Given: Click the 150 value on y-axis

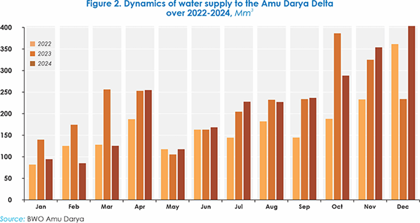Looking at the screenshot, I should coord(6,135).
